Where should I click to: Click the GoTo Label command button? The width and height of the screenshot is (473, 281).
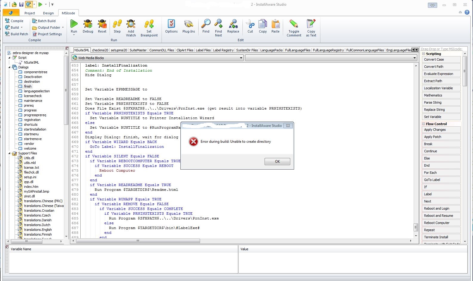pos(441,180)
